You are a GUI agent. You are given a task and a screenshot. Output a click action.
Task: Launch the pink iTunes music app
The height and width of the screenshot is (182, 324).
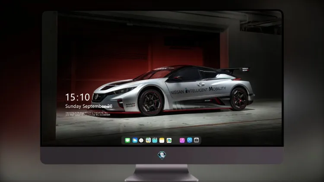(x=182, y=141)
